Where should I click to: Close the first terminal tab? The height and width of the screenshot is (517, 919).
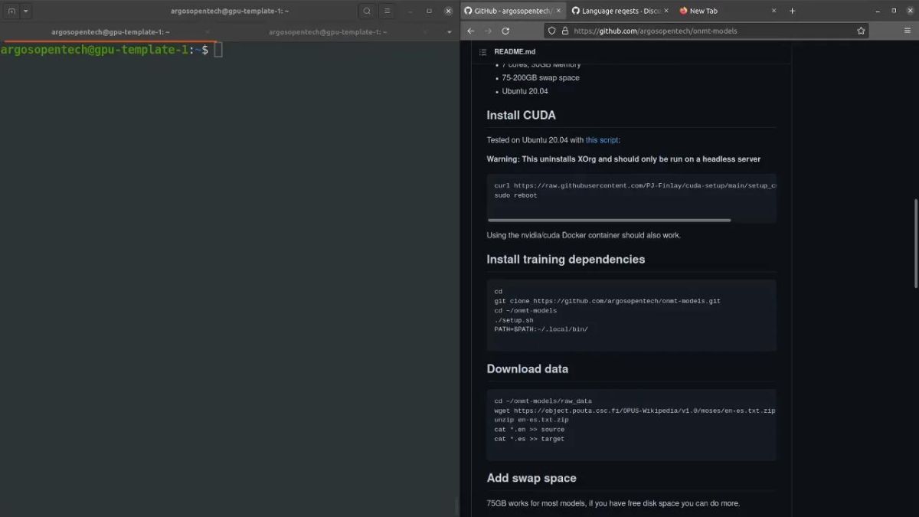(207, 32)
